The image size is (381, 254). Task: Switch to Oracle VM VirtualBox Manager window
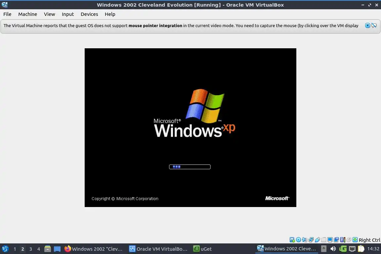pyautogui.click(x=158, y=249)
